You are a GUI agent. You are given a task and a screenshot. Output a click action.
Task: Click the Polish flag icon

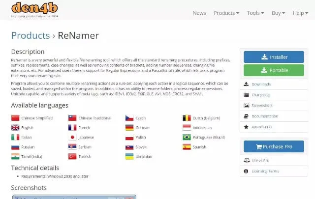(129, 137)
